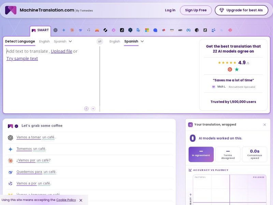This screenshot has height=205, width=273.
Task: Expand the target language dropdown chevron
Action: [142, 41]
